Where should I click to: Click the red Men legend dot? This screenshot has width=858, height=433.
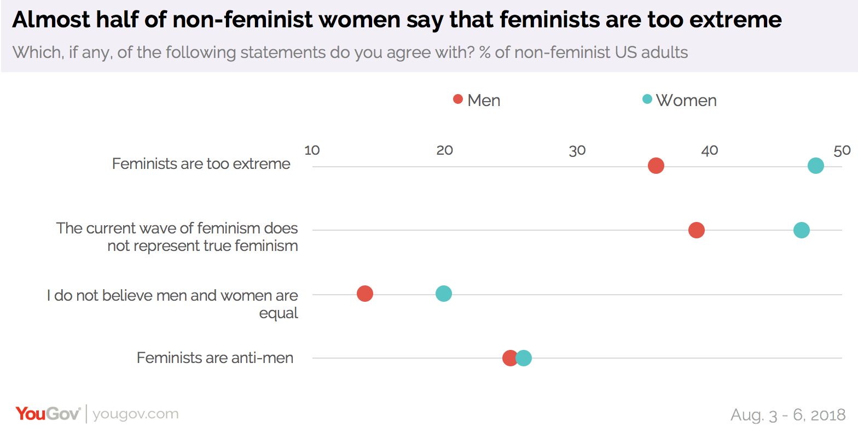pyautogui.click(x=458, y=100)
